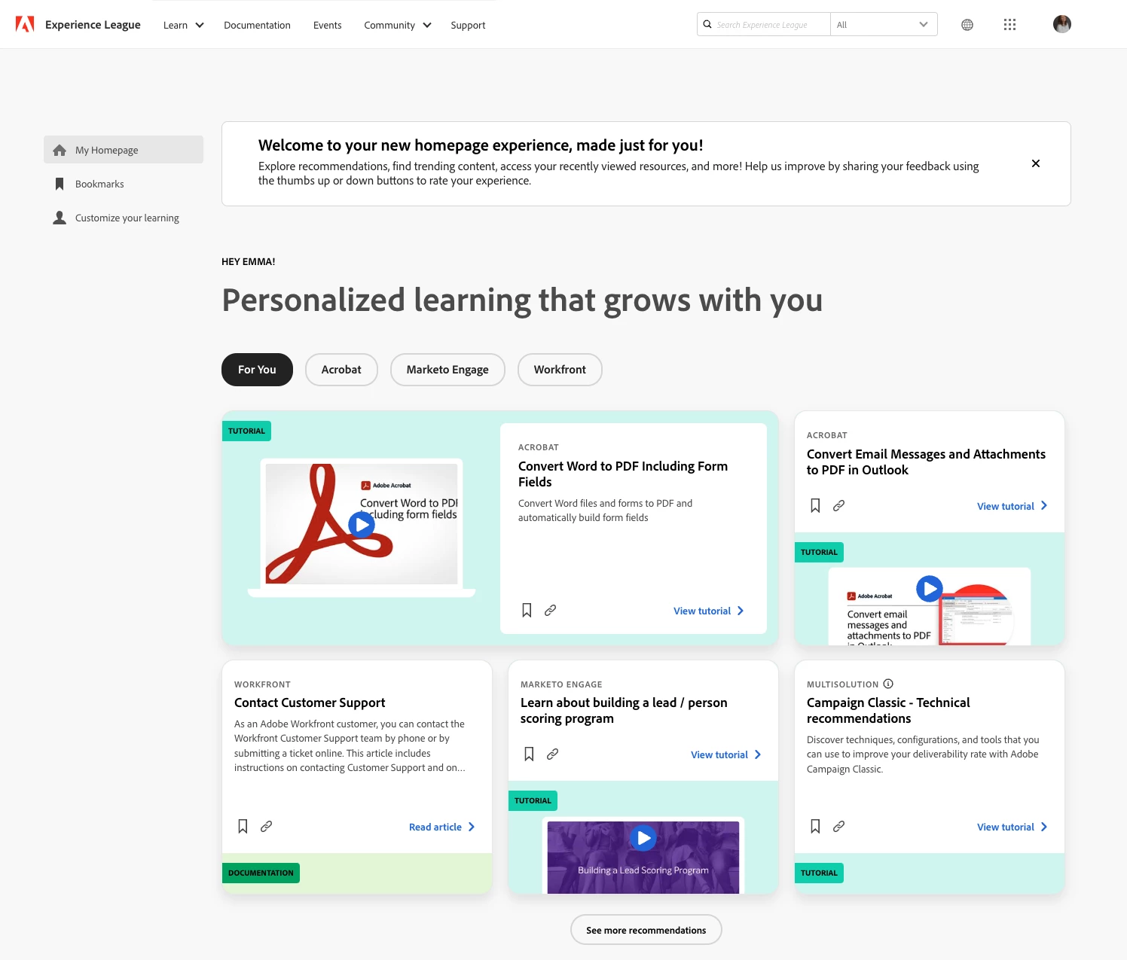
Task: Click Read article for Contact Customer Support
Action: pos(442,827)
